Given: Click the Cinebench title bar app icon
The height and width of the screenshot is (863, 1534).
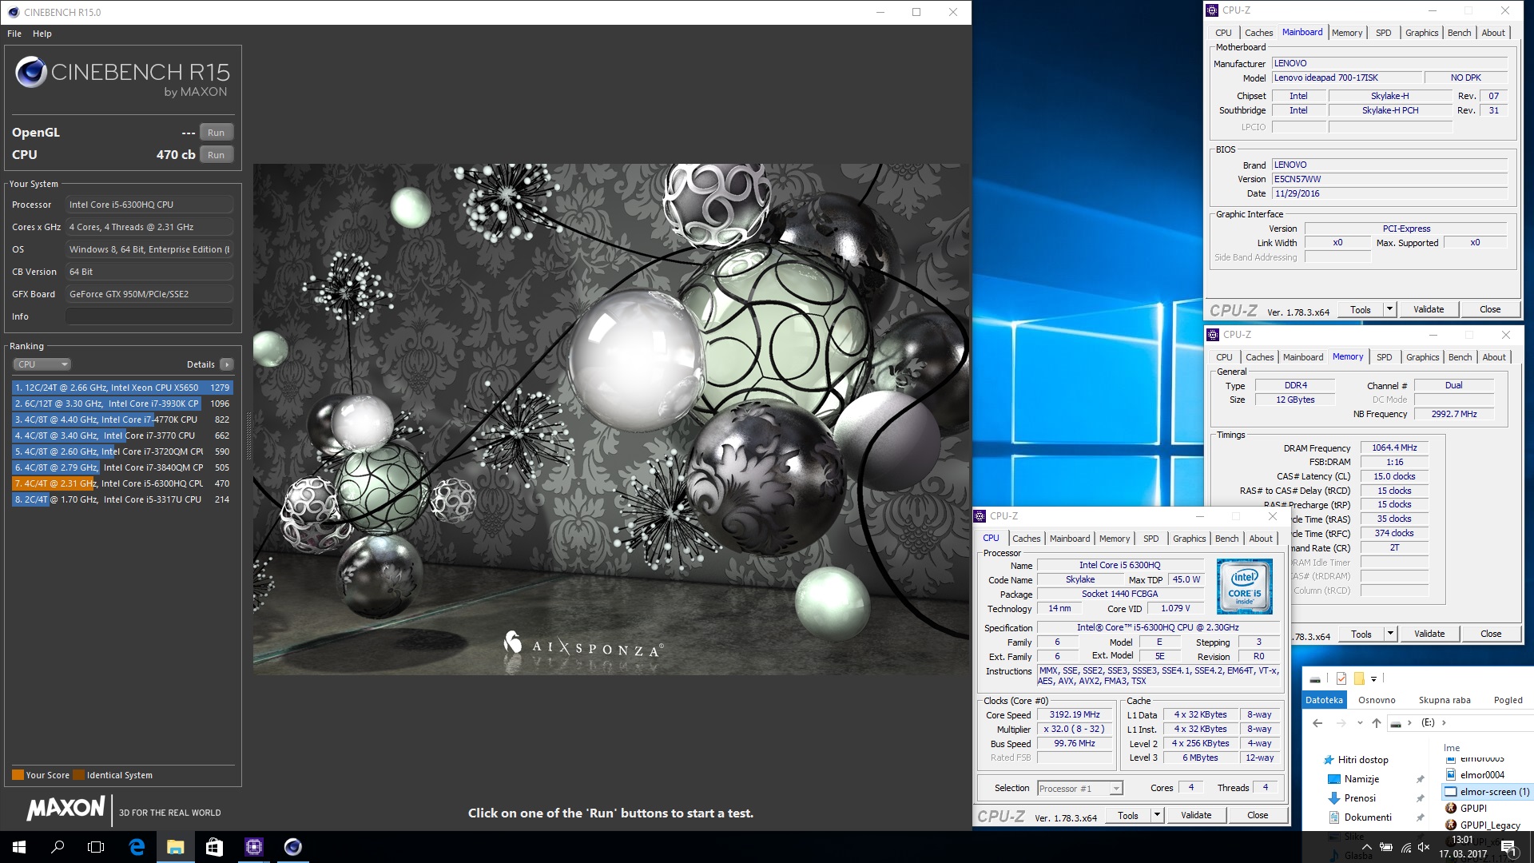Looking at the screenshot, I should click(13, 12).
